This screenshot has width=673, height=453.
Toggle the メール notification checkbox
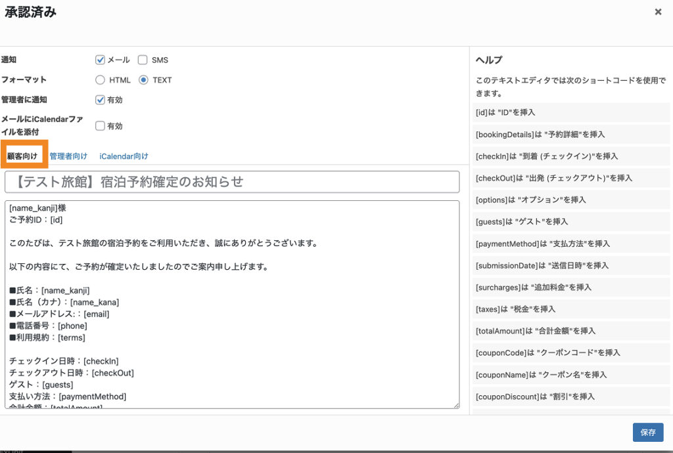point(101,60)
